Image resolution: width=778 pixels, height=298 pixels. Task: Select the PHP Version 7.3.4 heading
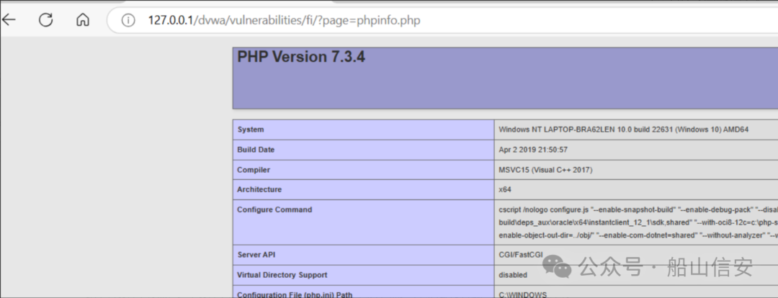(x=301, y=57)
